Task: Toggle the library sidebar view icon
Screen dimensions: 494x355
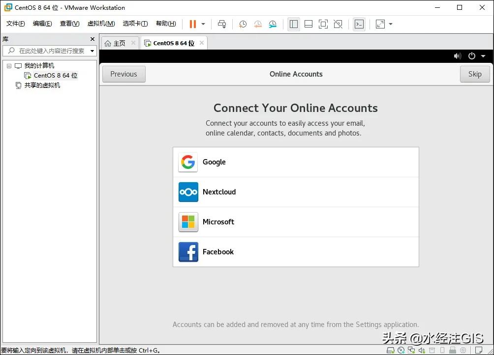Action: coord(294,24)
